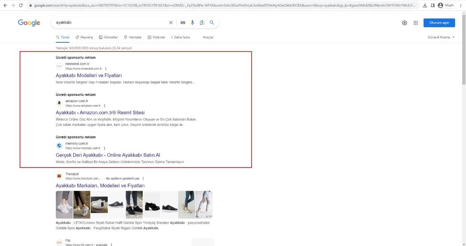Open Ayakkabı - Amazon.com.tr Resmî Sitesi link
Screen dimensions: 466x246
pyautogui.click(x=100, y=112)
